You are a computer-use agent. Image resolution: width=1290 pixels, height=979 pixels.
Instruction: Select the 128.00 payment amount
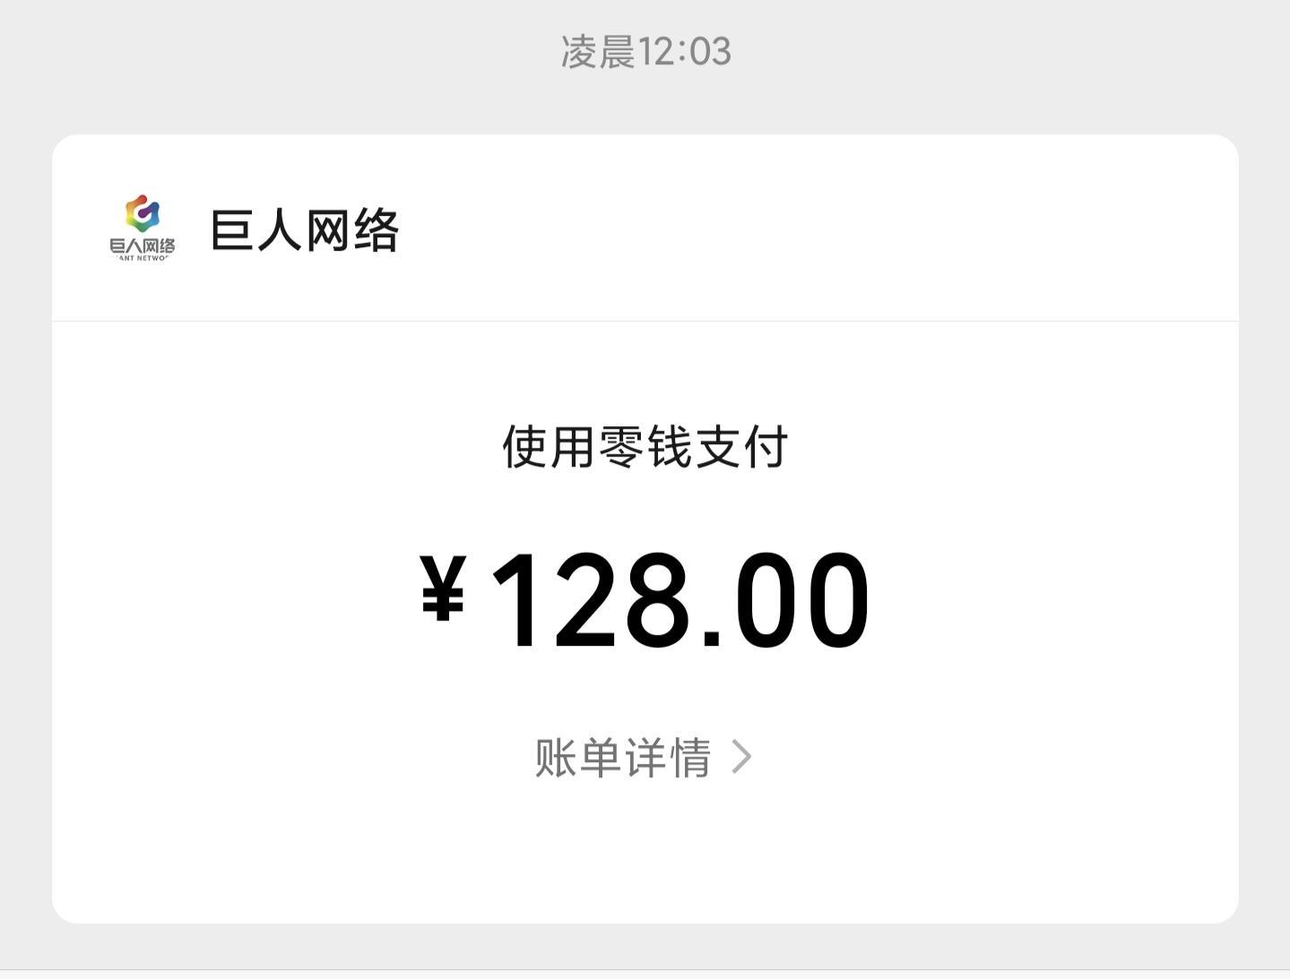click(680, 600)
